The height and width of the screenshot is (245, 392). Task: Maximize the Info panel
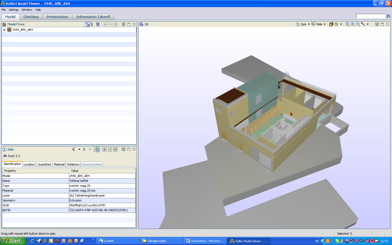[x=128, y=149]
